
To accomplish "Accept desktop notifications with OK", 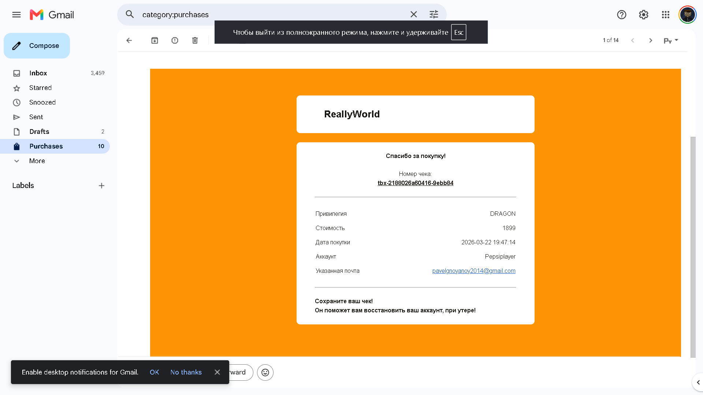I will [x=154, y=372].
